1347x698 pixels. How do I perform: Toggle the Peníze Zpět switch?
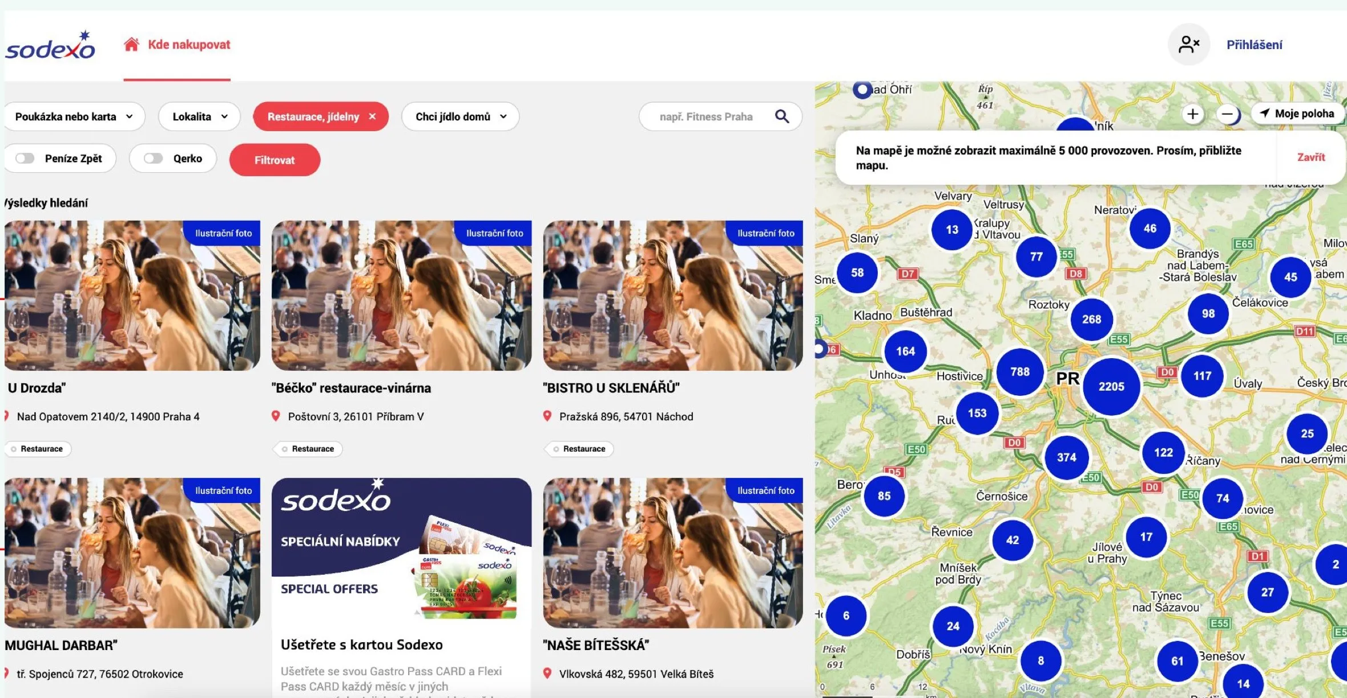click(25, 159)
